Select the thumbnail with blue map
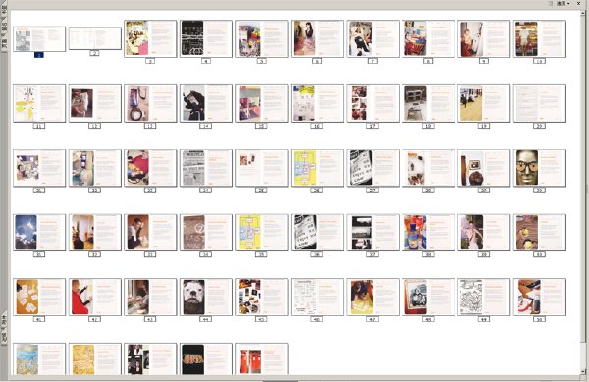Viewport: 589px width, 382px height. click(39, 358)
